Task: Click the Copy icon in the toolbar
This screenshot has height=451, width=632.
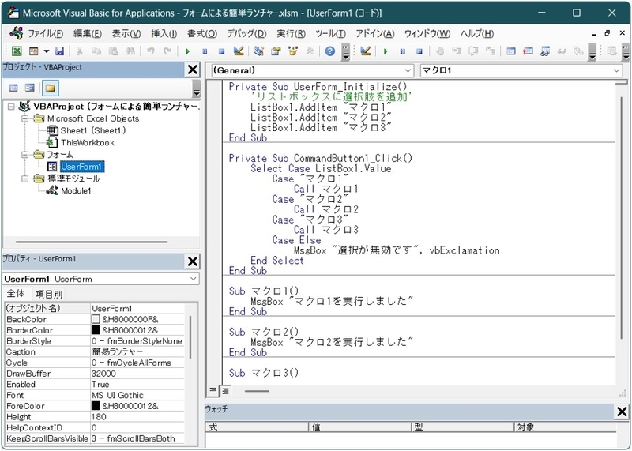Action: (x=96, y=51)
